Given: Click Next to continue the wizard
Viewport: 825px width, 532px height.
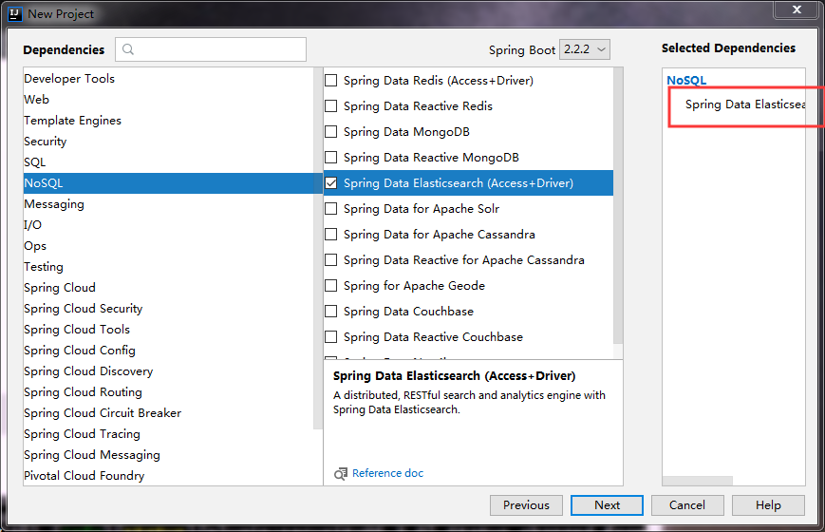Looking at the screenshot, I should tap(608, 505).
